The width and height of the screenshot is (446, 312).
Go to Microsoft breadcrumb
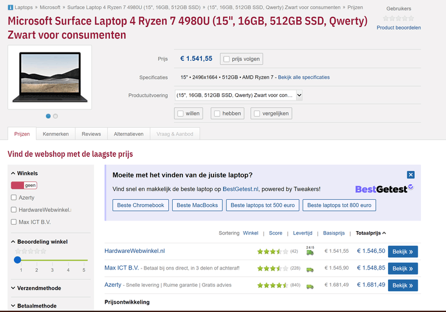point(50,7)
